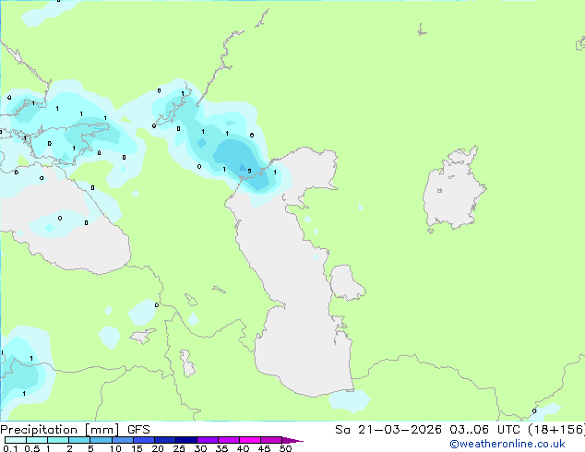Viewport: 585px width, 452px height.
Task: Click the '5' precipitation value on the map
Action: pyautogui.click(x=250, y=172)
